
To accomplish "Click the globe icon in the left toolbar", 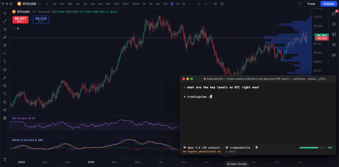I will pos(5,118).
